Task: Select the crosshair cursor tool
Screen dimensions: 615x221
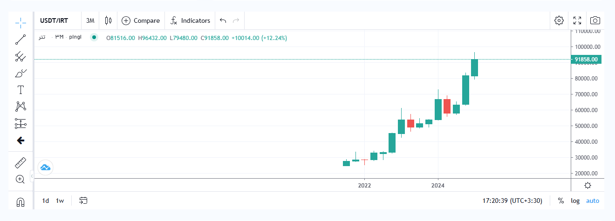Action: click(20, 22)
